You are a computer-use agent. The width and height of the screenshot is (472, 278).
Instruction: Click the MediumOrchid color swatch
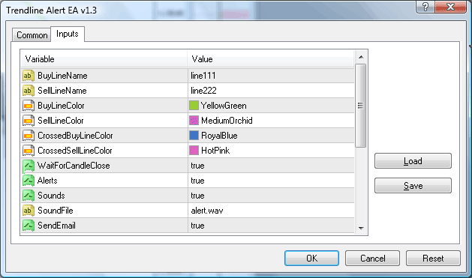coord(194,121)
